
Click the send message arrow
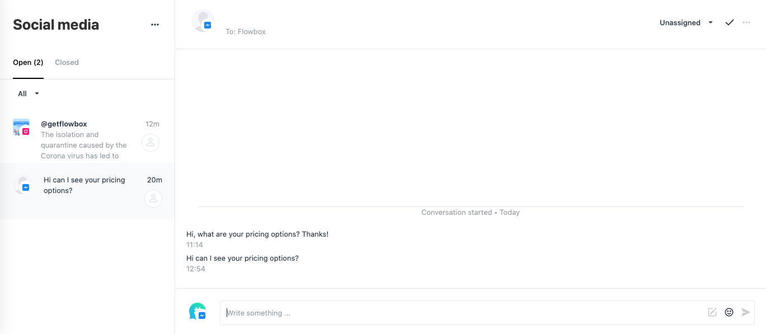(x=745, y=312)
